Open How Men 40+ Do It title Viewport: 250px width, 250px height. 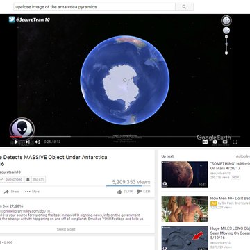230,199
